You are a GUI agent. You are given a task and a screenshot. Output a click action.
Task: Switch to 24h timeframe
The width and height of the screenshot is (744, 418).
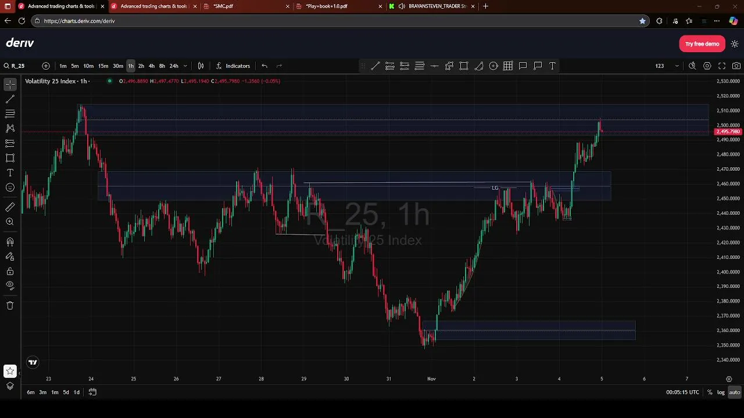coord(174,66)
